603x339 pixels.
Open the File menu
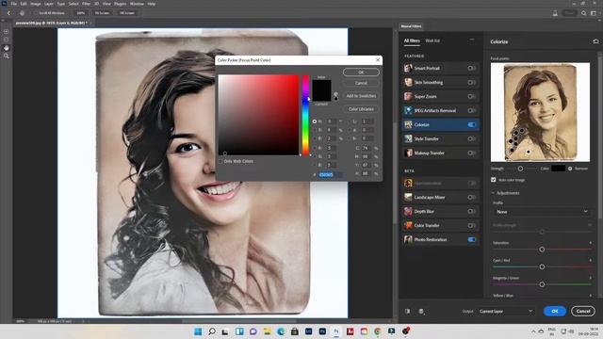pyautogui.click(x=14, y=4)
